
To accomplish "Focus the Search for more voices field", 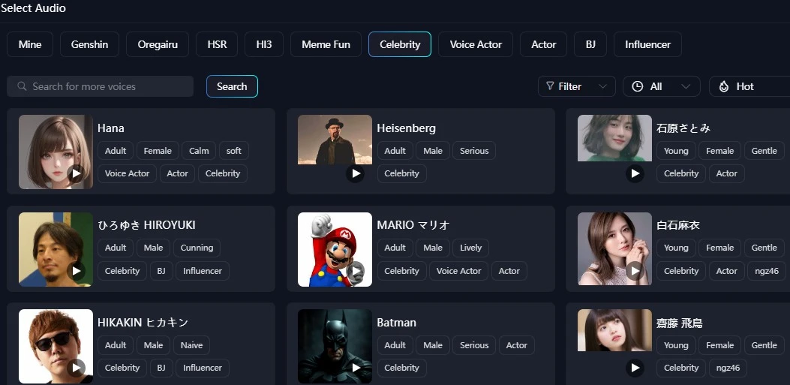I will [x=101, y=86].
